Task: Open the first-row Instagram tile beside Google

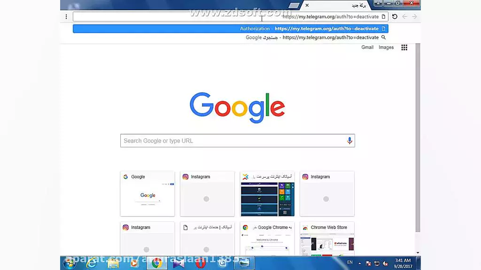Action: click(207, 194)
